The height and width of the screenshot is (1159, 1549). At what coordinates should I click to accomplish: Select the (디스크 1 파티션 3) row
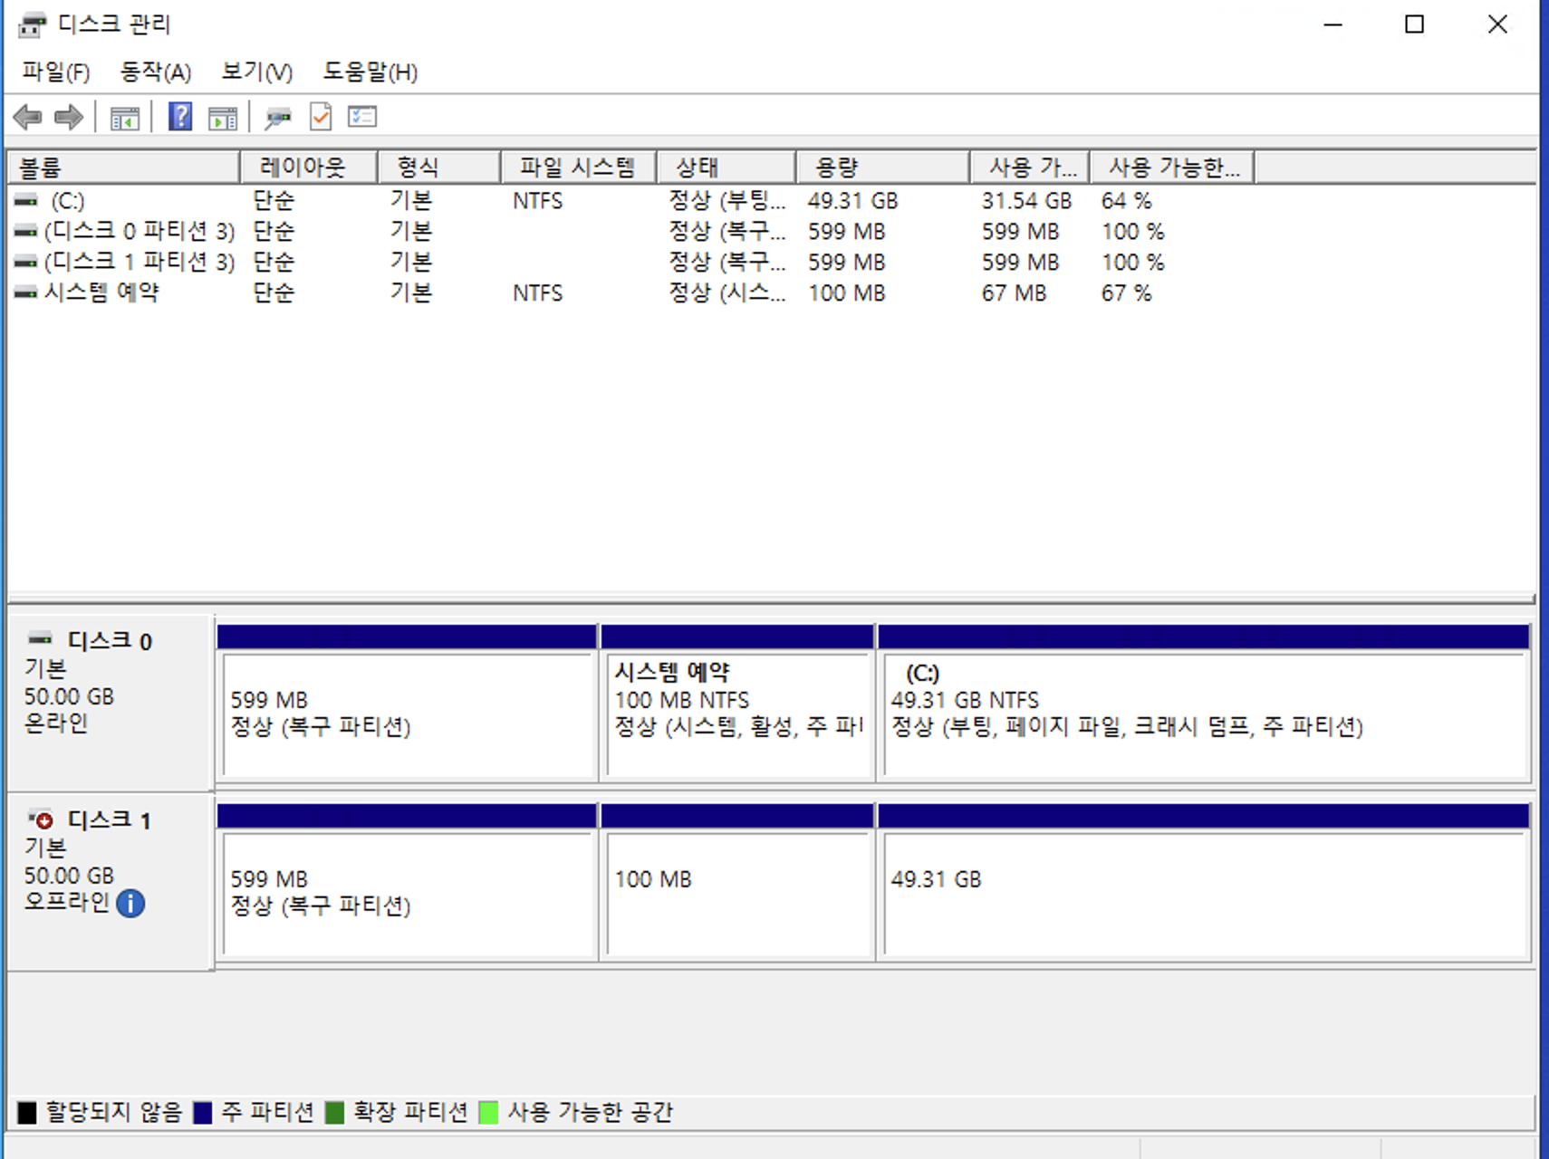772,262
